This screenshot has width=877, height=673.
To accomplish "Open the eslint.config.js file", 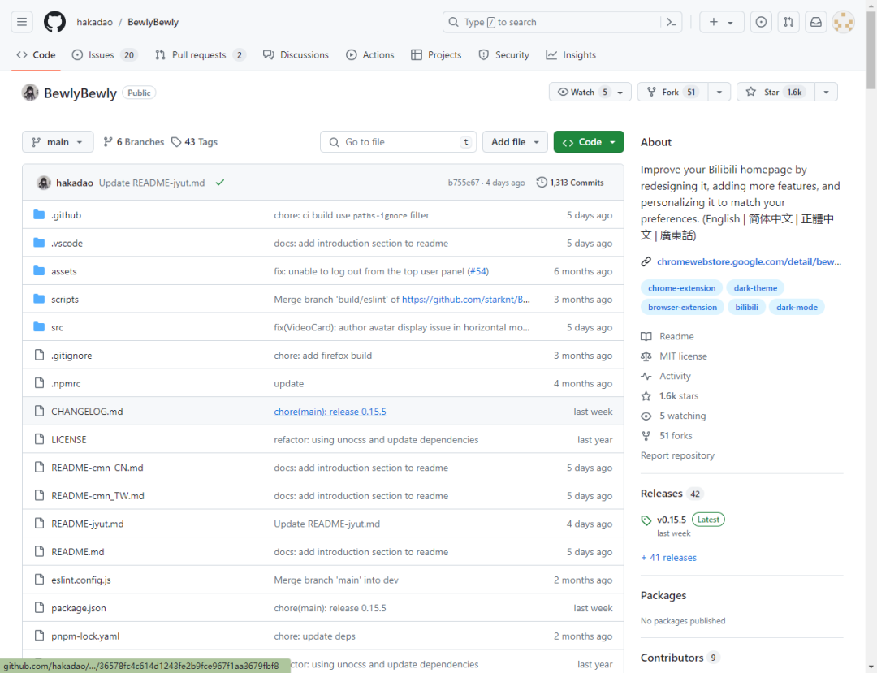I will coord(81,580).
